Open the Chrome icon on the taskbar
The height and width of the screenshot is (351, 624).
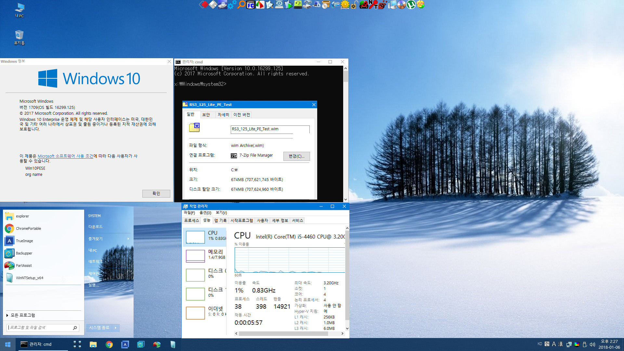[x=109, y=344]
